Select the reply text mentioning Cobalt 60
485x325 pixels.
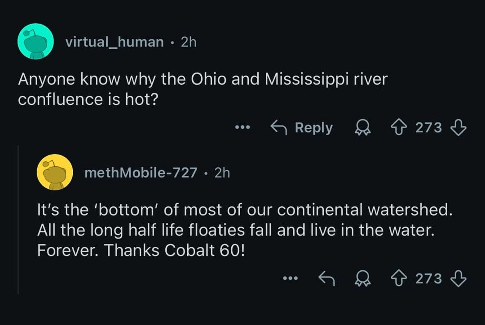pyautogui.click(x=242, y=230)
